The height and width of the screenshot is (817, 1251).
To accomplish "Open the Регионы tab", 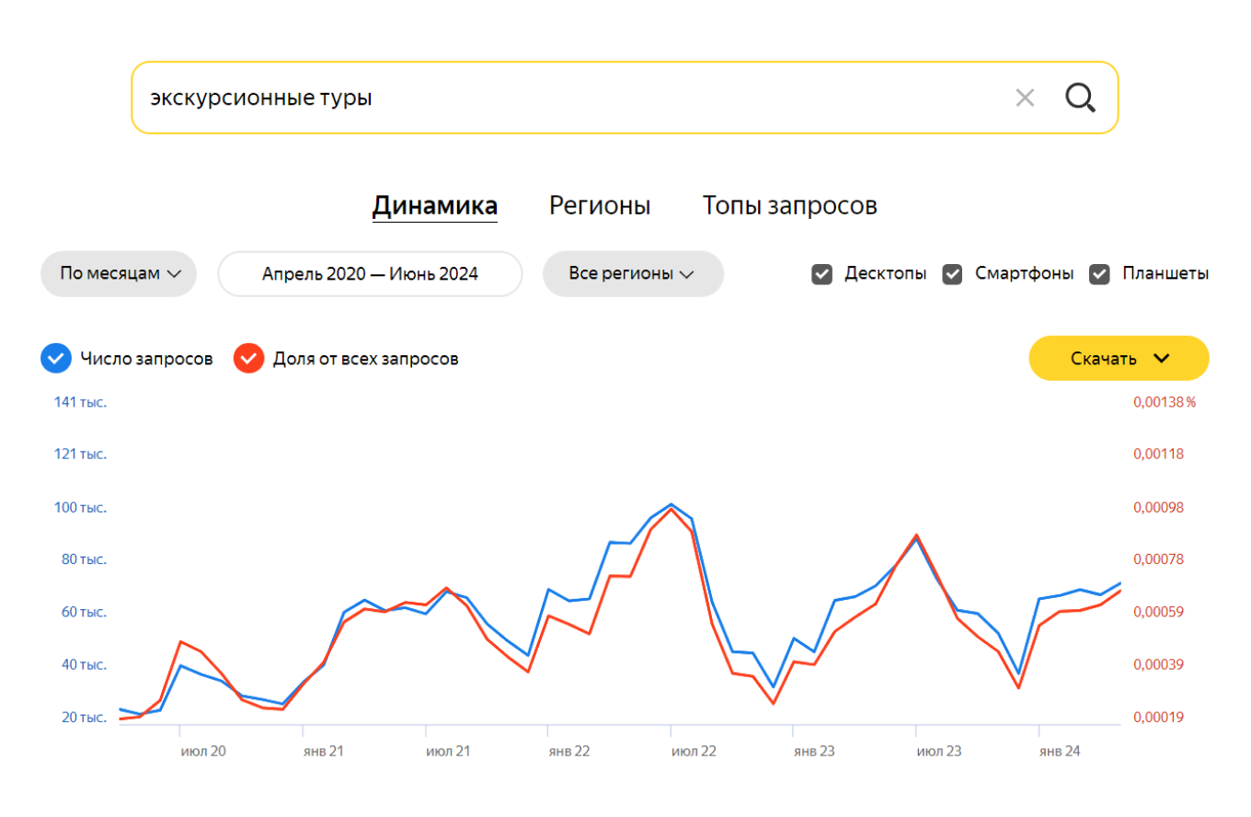I will click(x=600, y=206).
